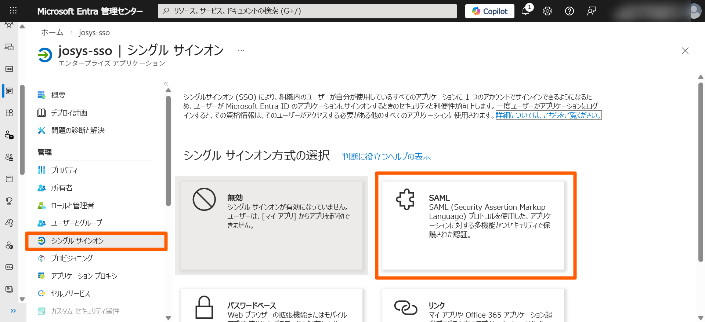Choose the disabled (無効) sign-on option

[271, 225]
